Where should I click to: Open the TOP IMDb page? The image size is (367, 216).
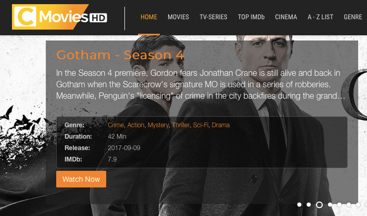tap(251, 17)
